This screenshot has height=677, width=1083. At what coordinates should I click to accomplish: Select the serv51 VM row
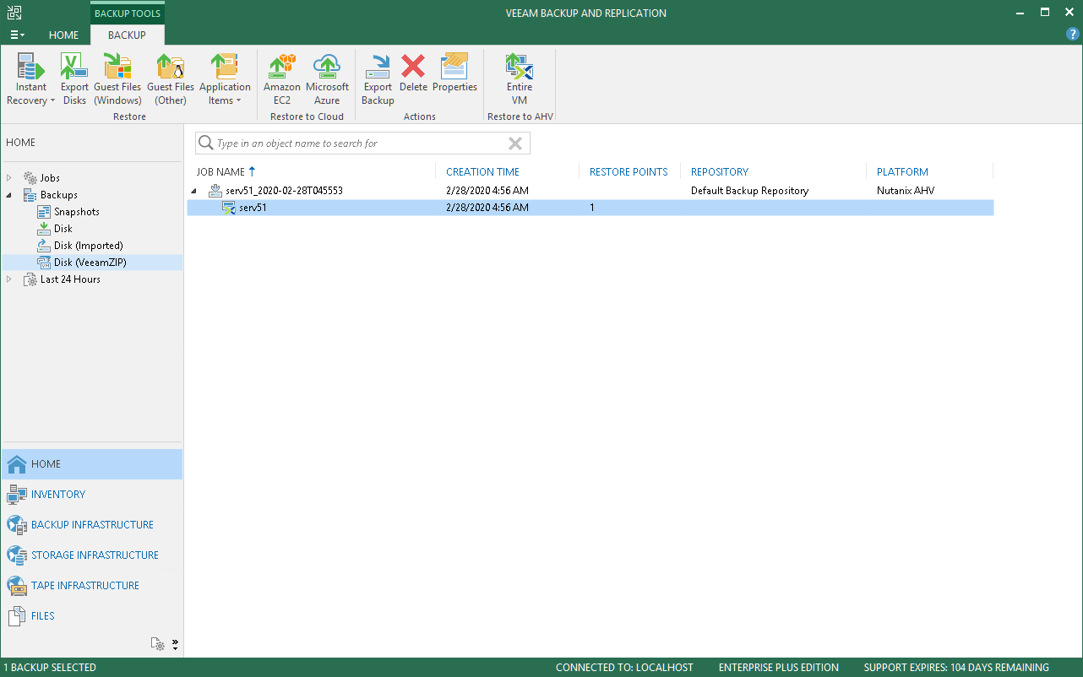[590, 208]
